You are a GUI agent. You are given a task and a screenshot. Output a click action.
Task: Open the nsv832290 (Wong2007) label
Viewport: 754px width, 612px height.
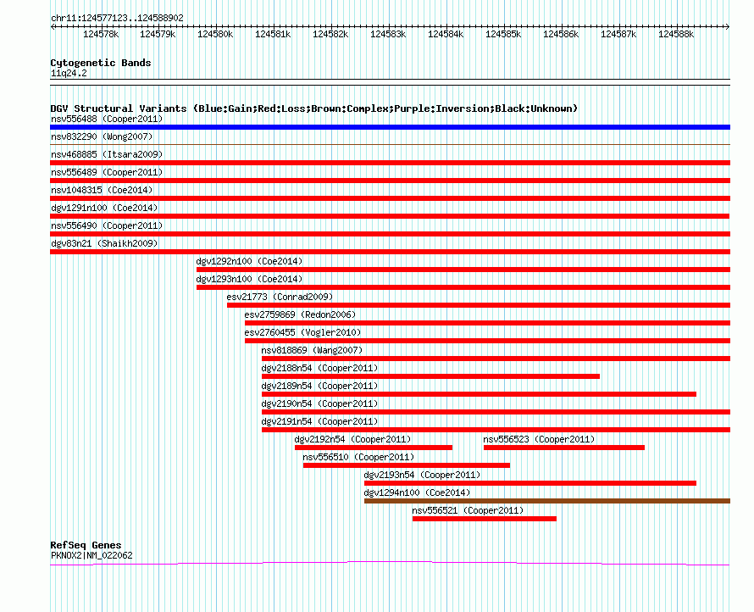point(102,136)
